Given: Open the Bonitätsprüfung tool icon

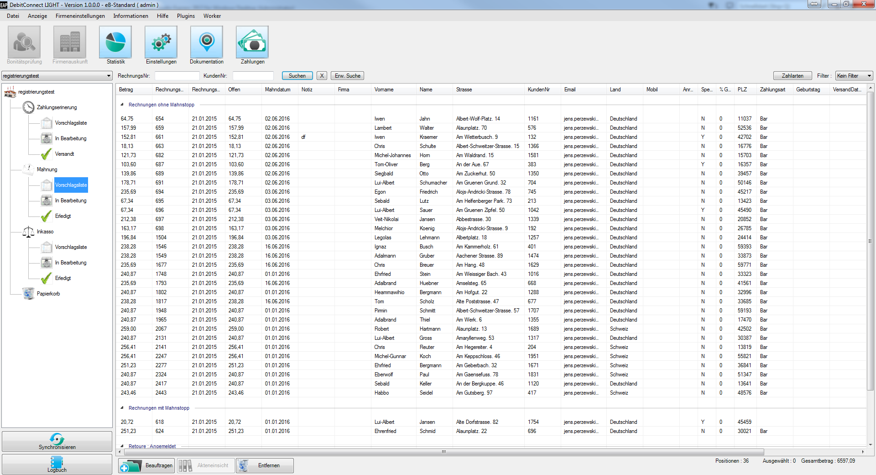Looking at the screenshot, I should (24, 42).
